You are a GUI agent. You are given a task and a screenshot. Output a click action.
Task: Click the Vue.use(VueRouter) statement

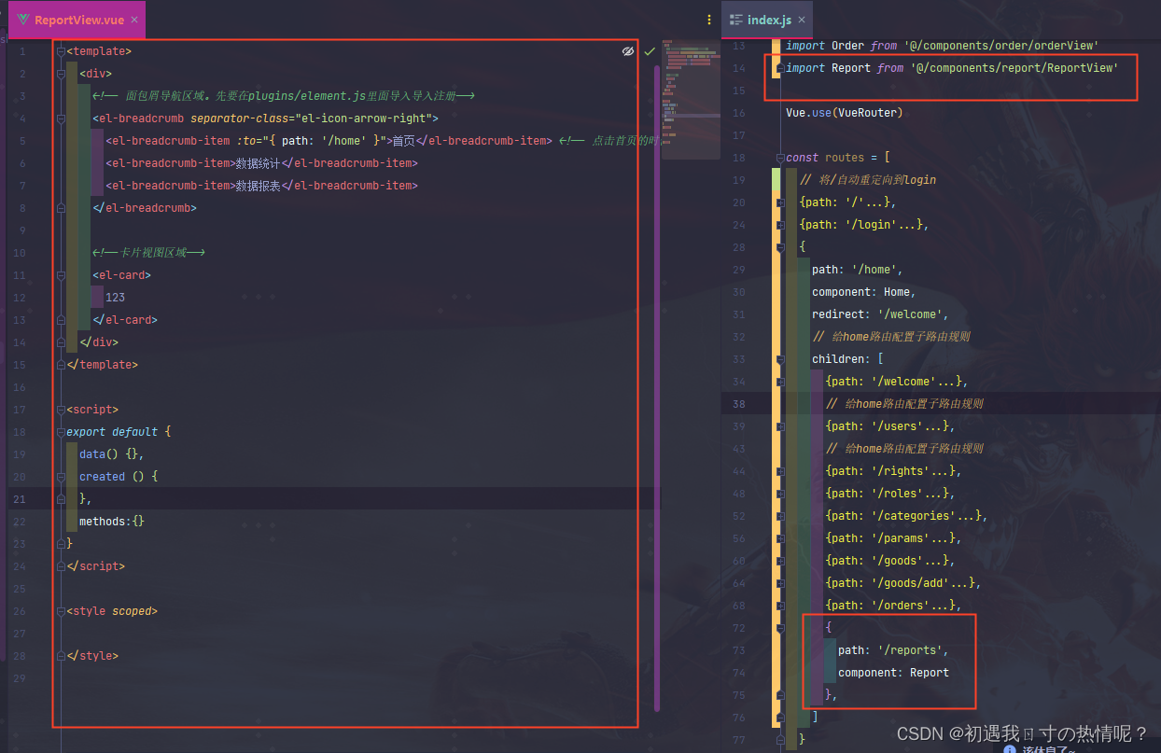pos(845,113)
